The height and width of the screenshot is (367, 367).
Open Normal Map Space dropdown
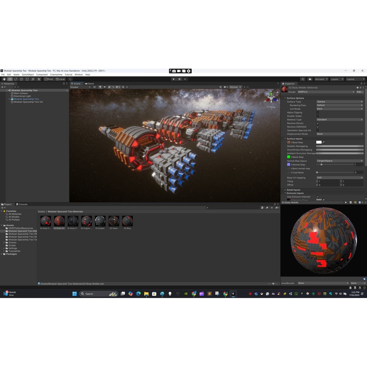click(339, 161)
